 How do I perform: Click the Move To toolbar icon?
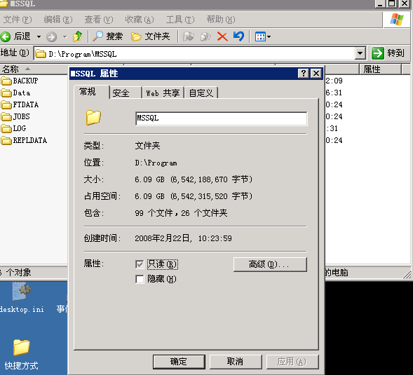coord(189,36)
